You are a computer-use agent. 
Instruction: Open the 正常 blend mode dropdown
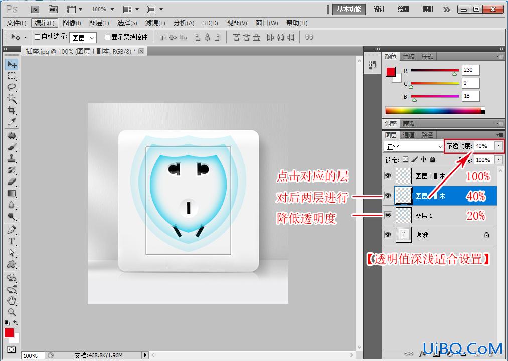click(x=414, y=147)
